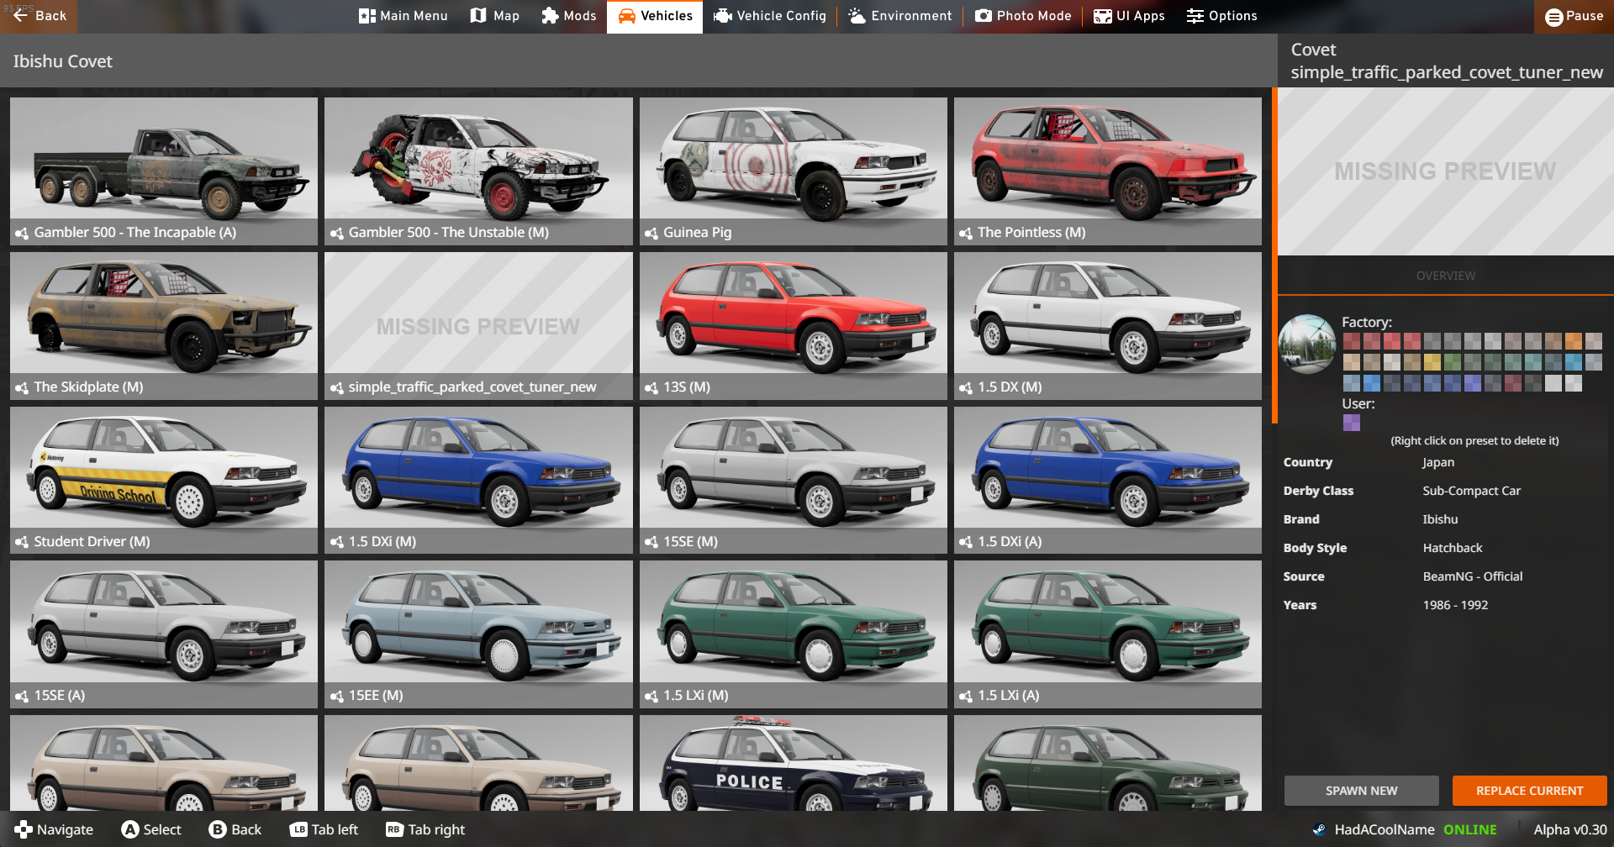Click the config icon beside 1.5 LXi (A)
The height and width of the screenshot is (847, 1614).
point(966,696)
